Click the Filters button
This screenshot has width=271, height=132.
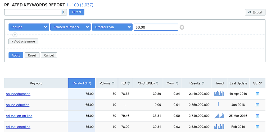pyautogui.click(x=76, y=12)
